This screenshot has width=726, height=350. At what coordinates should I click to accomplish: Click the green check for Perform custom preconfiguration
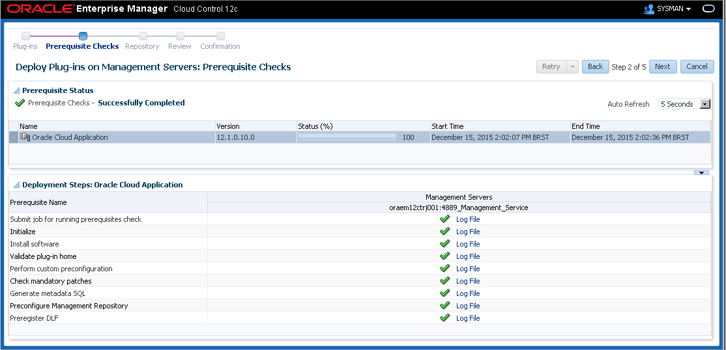(445, 269)
